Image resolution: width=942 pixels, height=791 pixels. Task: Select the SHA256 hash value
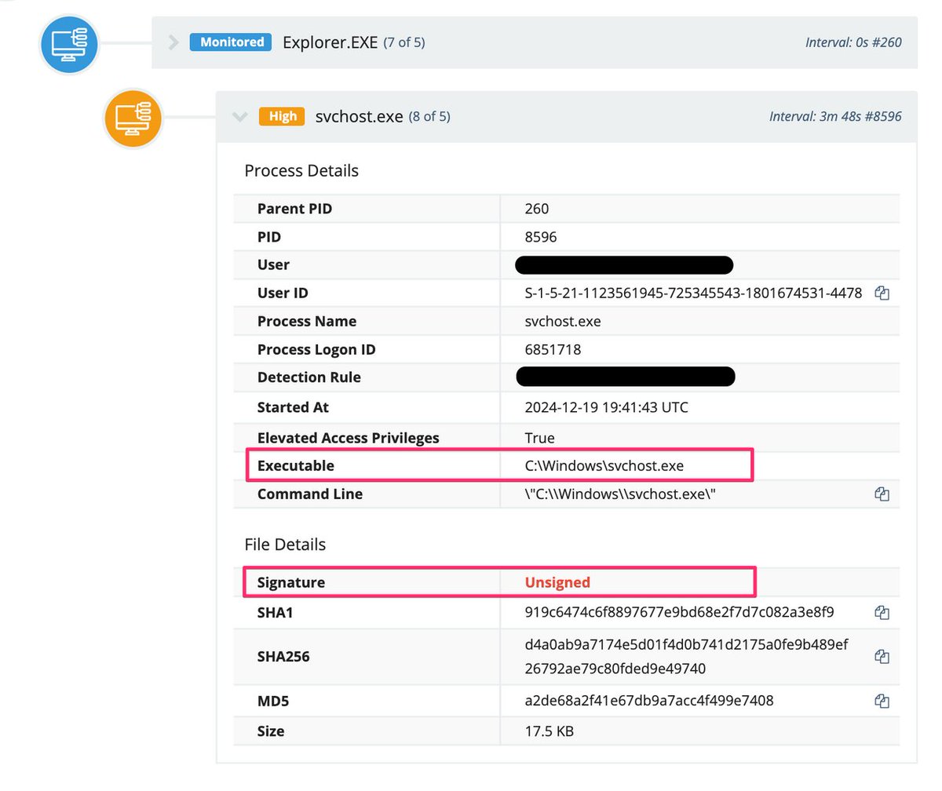(686, 656)
